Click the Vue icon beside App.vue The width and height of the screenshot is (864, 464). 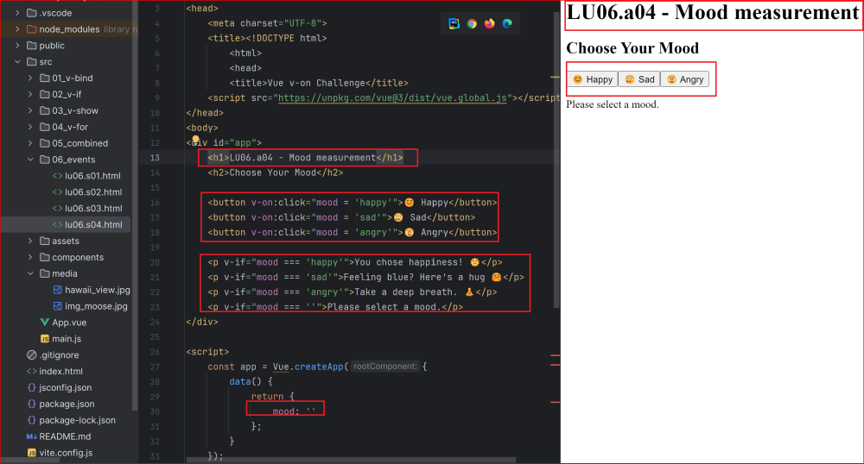click(45, 323)
